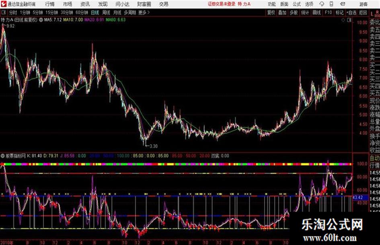The width and height of the screenshot is (380, 245).
Task: Switch to the 30分钟 period tab
Action: tap(67, 12)
